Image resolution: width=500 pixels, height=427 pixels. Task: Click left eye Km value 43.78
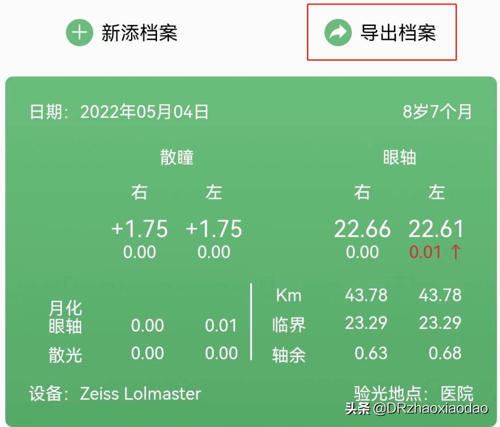440,295
